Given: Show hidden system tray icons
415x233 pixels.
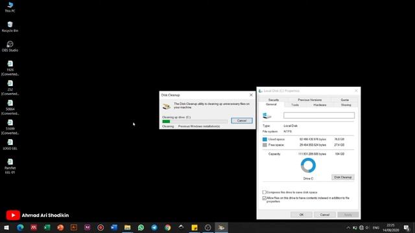Looking at the screenshot, I should pos(348,228).
